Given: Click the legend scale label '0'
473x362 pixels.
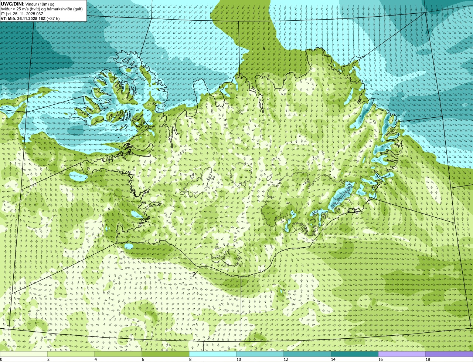Looking at the screenshot, I should 1,359.
